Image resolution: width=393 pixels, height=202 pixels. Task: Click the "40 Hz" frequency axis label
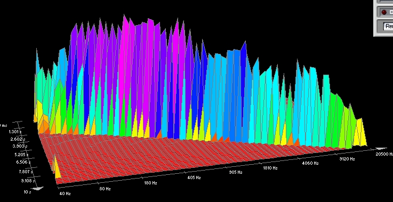click(x=65, y=193)
